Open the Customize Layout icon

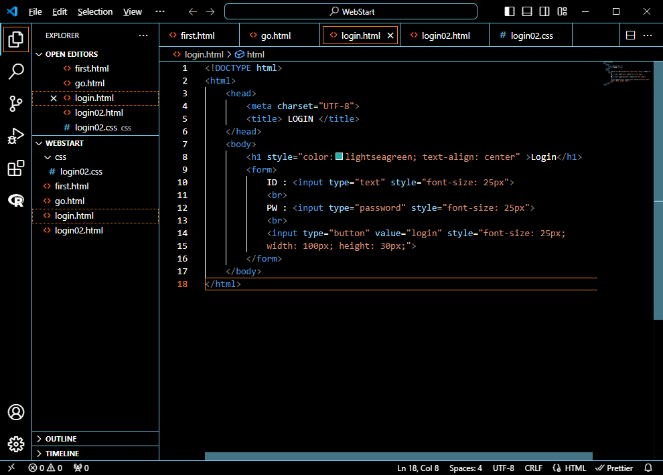562,11
